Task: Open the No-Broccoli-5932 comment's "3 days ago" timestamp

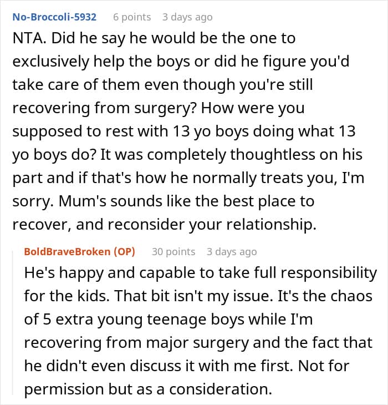Action: point(187,17)
